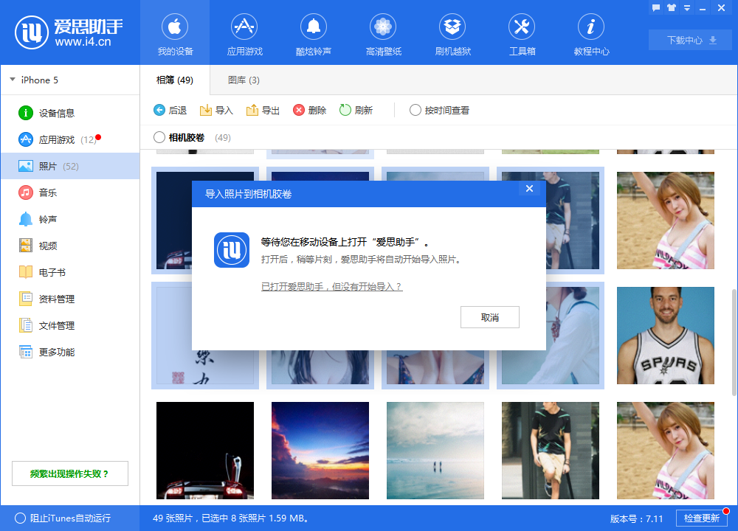The width and height of the screenshot is (738, 531).
Task: Click the skin/theme t-shirt icon
Action: (672, 7)
